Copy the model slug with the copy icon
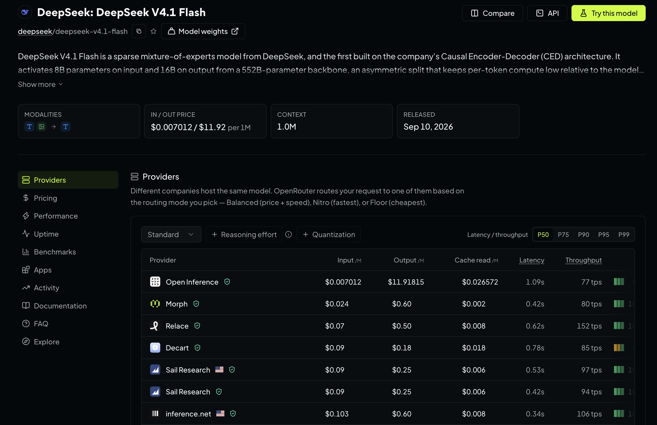Image resolution: width=657 pixels, height=425 pixels. (x=139, y=31)
